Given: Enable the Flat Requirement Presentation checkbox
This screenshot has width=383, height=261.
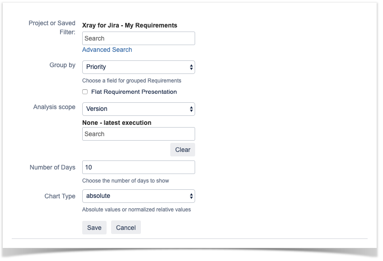Looking at the screenshot, I should click(x=85, y=92).
